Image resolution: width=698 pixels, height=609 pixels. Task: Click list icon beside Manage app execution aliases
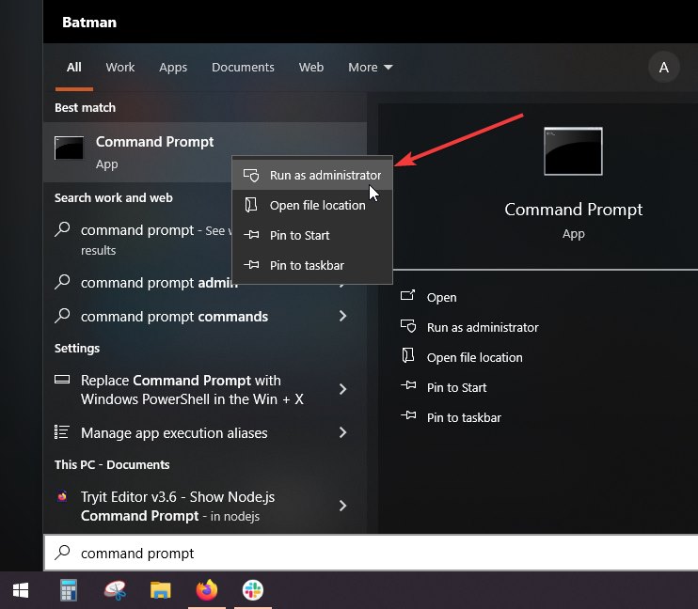click(x=61, y=432)
